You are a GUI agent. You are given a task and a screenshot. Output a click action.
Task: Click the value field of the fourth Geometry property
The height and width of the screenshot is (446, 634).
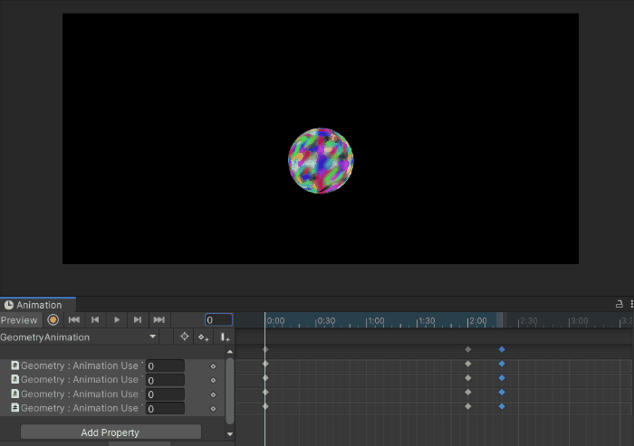coord(165,408)
